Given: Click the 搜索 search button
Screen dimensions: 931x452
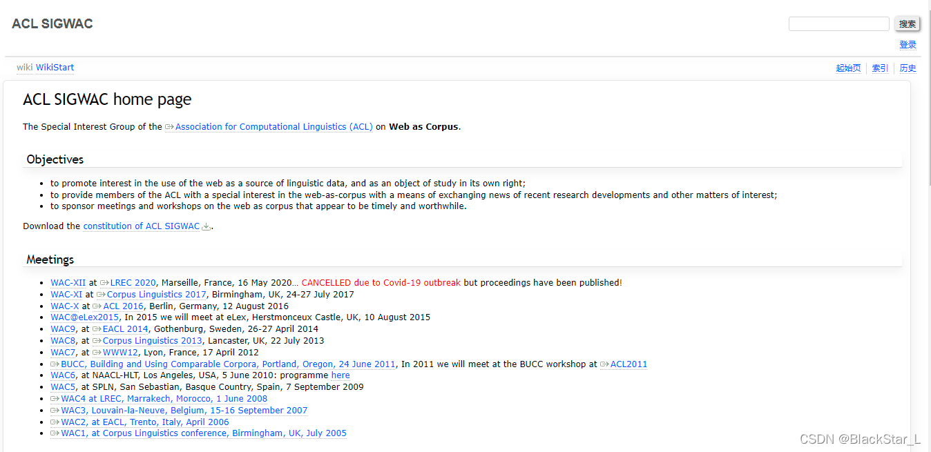Looking at the screenshot, I should click(x=908, y=24).
